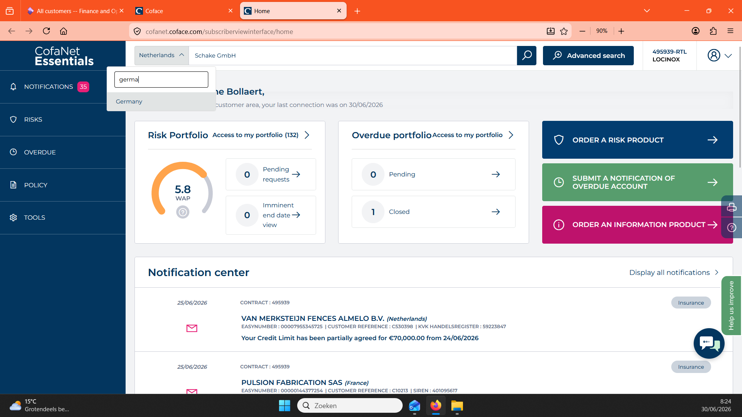Click the WAP help question mark icon

tap(183, 212)
